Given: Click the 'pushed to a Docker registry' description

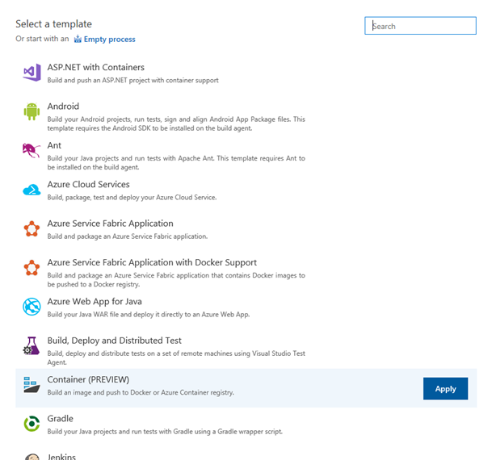Looking at the screenshot, I should (176, 280).
